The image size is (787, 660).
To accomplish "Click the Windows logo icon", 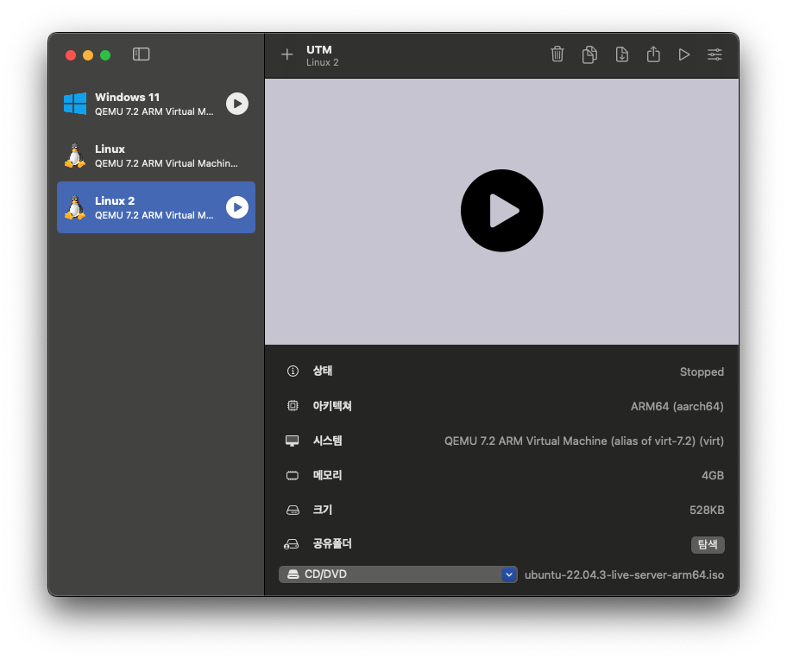I will coord(75,104).
